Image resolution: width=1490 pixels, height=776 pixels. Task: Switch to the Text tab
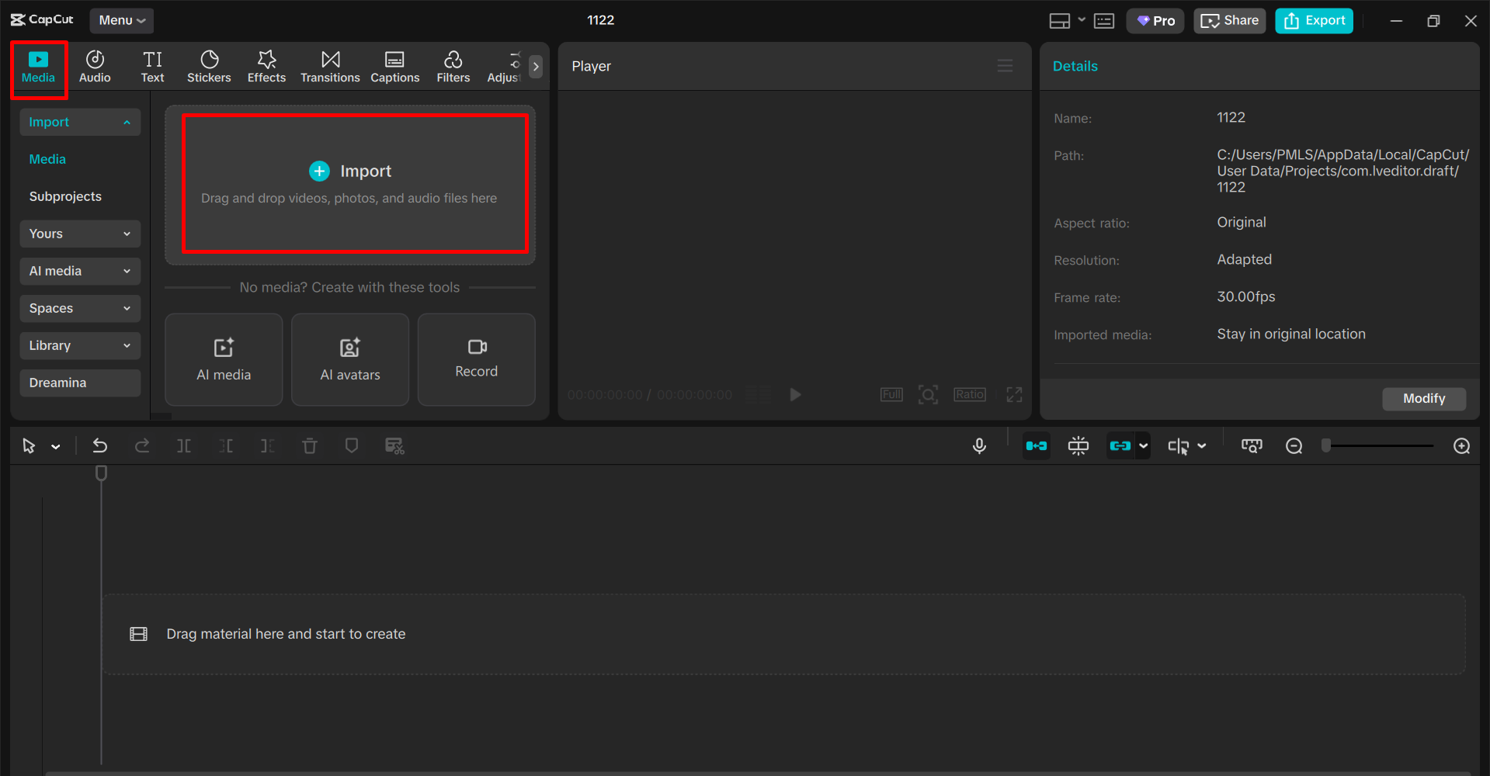(152, 65)
